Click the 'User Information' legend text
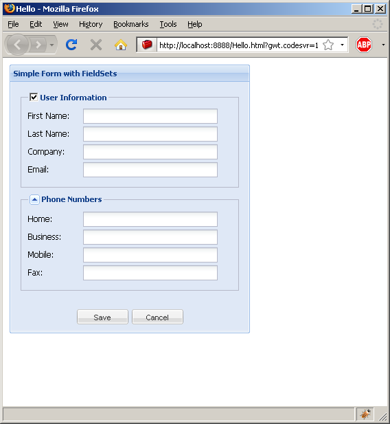Viewport: 390px width, 424px height. [73, 98]
